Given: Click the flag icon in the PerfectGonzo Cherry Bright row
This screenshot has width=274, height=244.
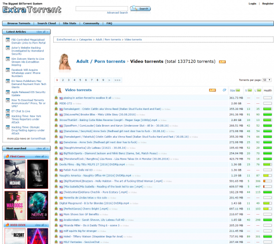Looking at the screenshot, I should (x=61, y=209).
